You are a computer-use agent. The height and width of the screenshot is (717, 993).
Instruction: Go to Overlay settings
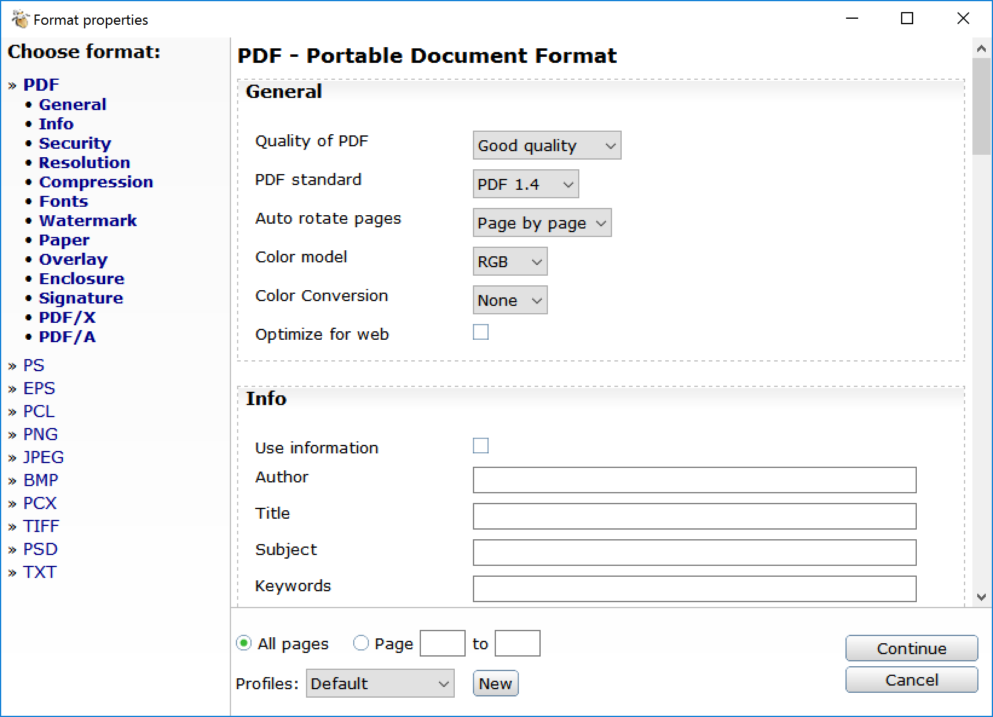73,259
